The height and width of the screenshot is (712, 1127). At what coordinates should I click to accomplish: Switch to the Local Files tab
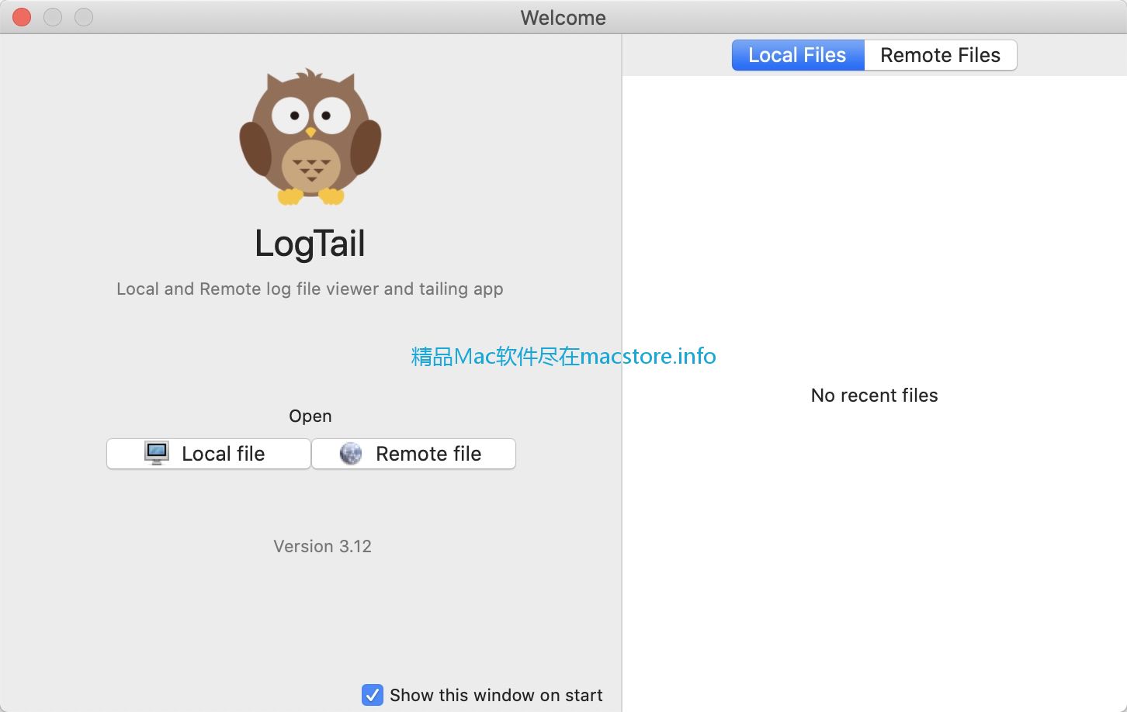coord(798,55)
